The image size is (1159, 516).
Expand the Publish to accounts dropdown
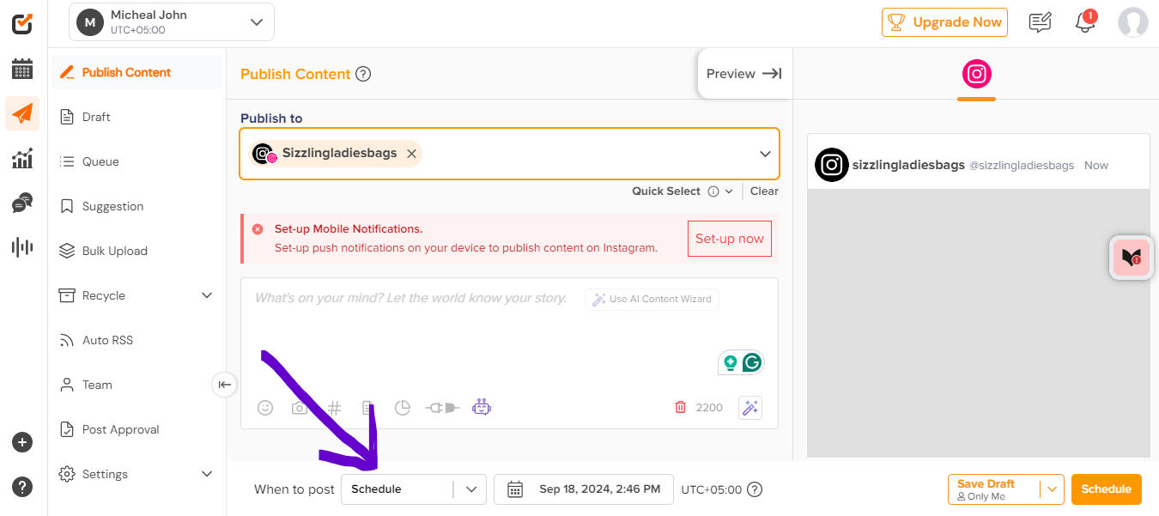765,154
